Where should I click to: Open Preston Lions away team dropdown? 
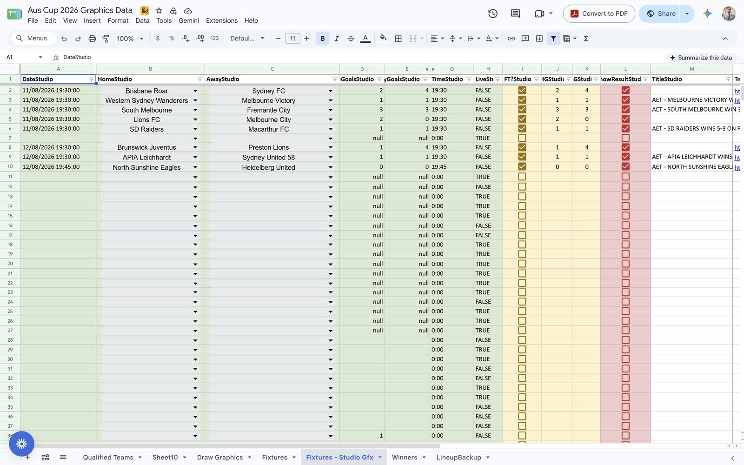point(331,147)
